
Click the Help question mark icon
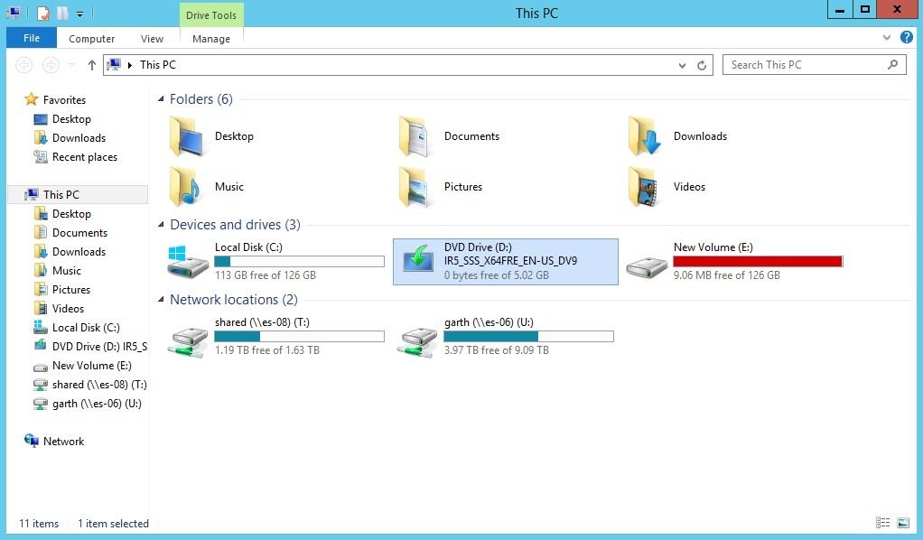tap(907, 38)
